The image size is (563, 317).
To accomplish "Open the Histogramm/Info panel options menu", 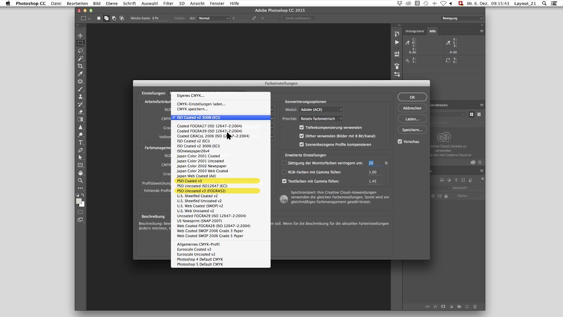I will pos(482,31).
